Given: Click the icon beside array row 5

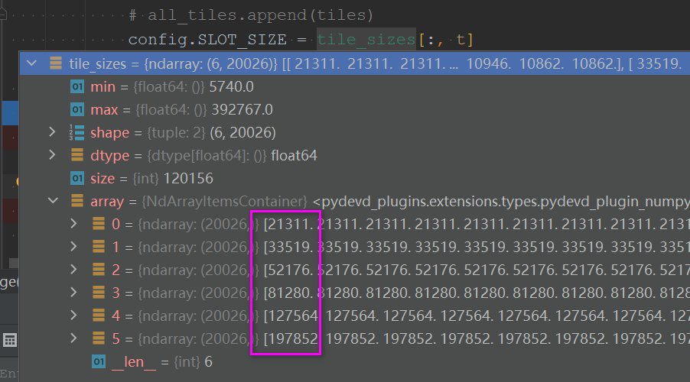Looking at the screenshot, I should (99, 338).
